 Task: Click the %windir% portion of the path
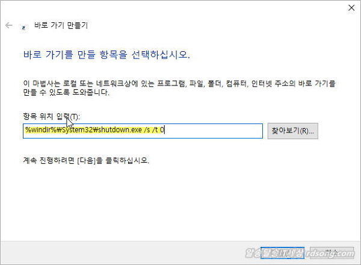click(41, 130)
